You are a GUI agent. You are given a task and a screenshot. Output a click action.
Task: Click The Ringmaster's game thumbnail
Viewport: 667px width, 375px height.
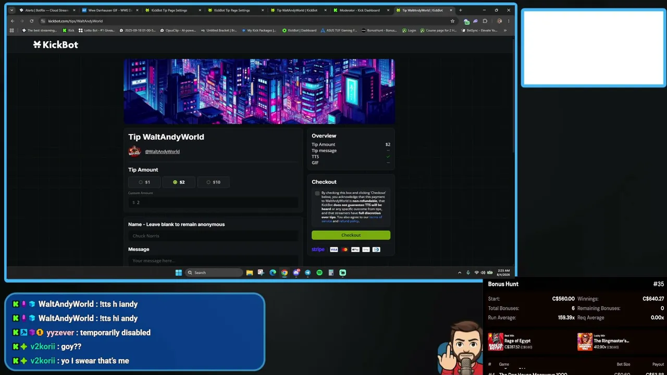(x=585, y=342)
